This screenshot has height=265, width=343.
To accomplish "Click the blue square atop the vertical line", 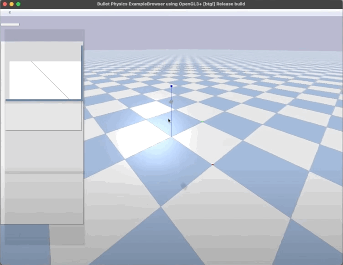I will click(171, 86).
